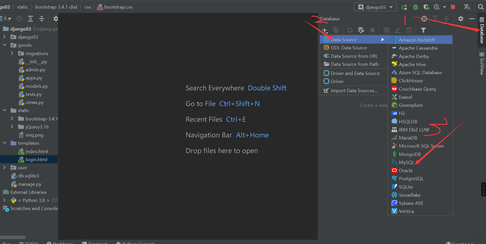
Task: Collapse the goods folder
Action: (4, 45)
